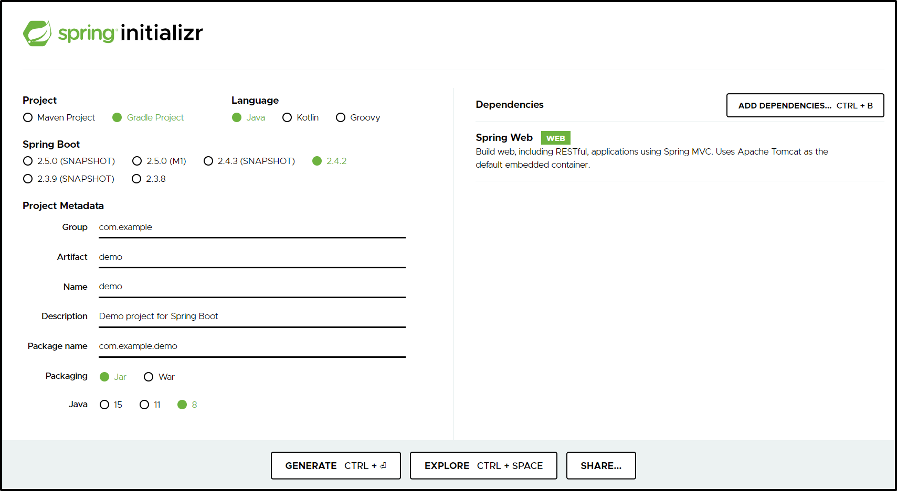Focus the Name input field
The height and width of the screenshot is (491, 897).
(252, 287)
